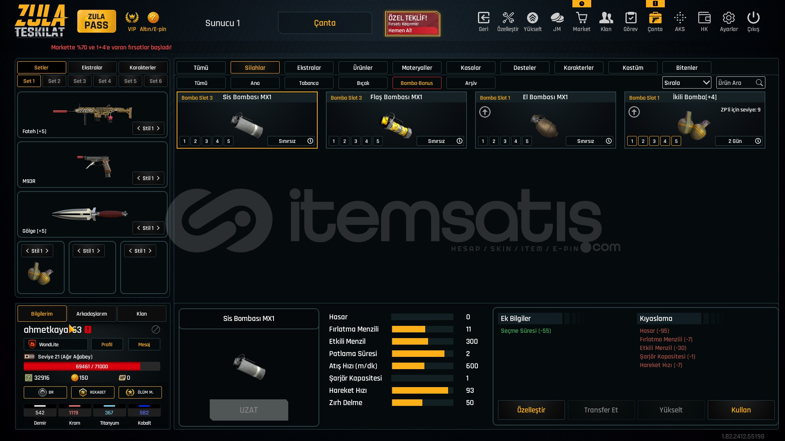Open the Sırala sort dropdown

(x=686, y=83)
